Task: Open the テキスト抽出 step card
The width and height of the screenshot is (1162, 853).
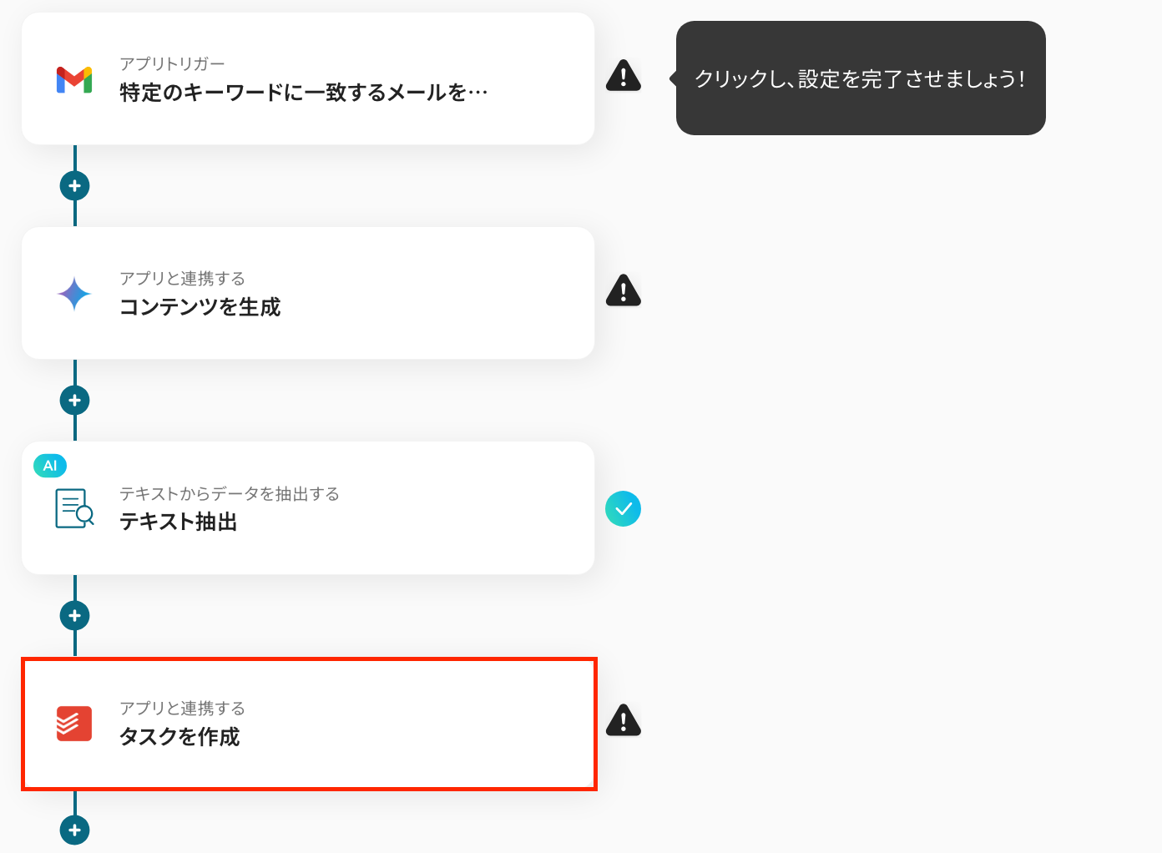Action: 308,508
